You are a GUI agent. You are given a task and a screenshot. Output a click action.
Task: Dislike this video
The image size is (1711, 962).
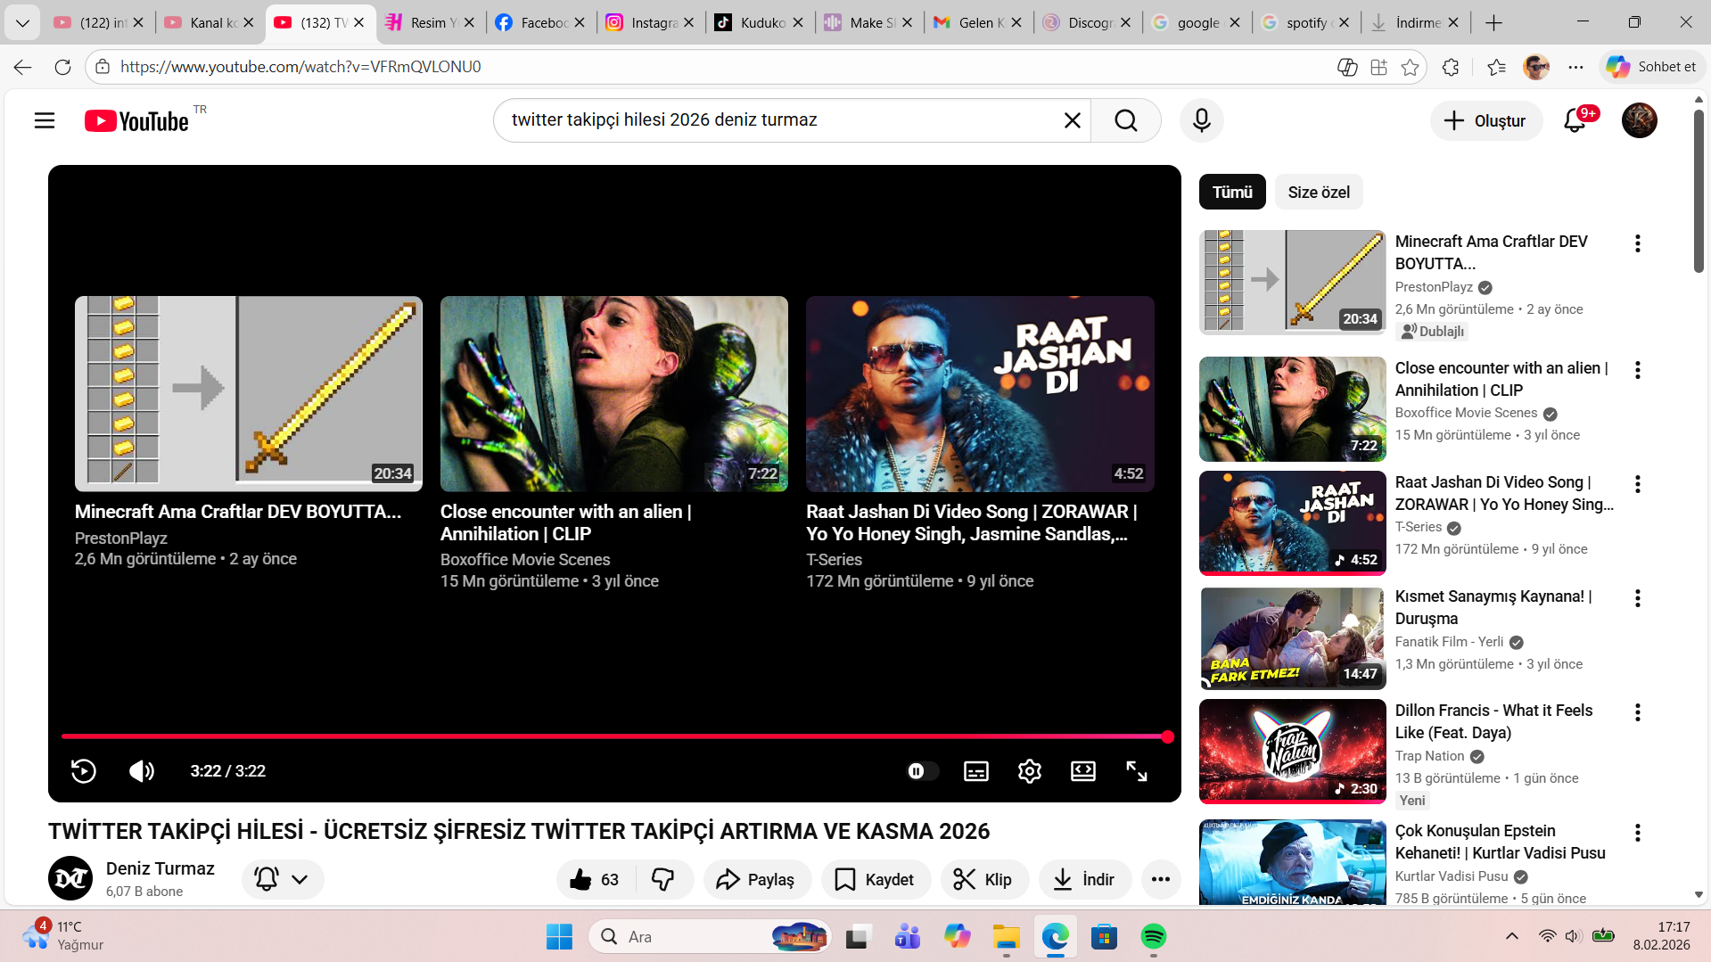tap(664, 880)
